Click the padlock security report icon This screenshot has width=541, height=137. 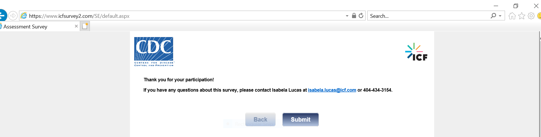point(354,16)
